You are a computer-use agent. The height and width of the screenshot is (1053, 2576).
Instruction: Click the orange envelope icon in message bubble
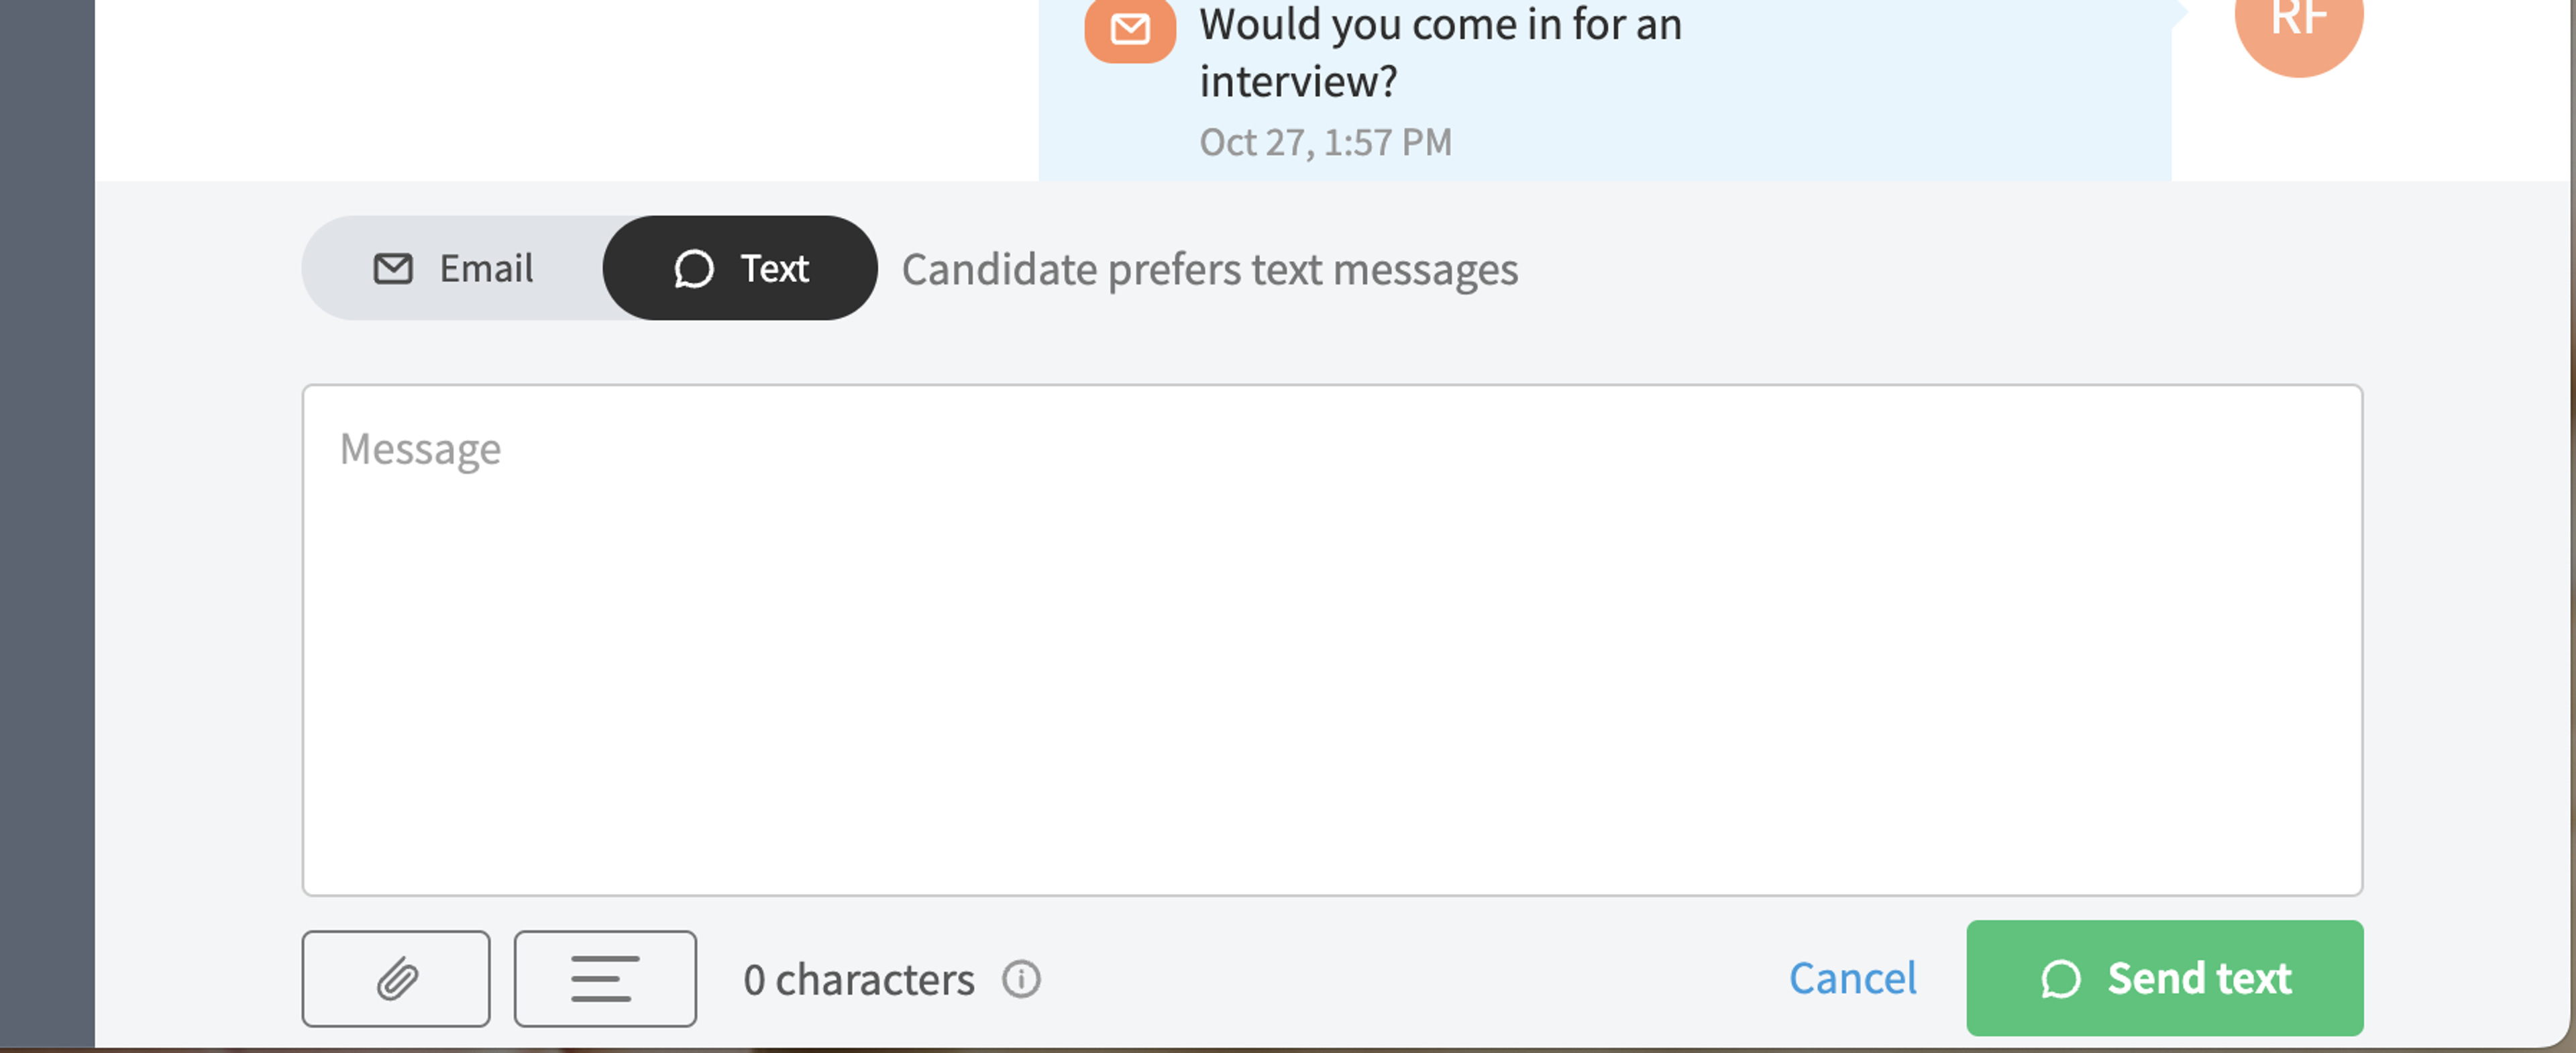(x=1130, y=30)
